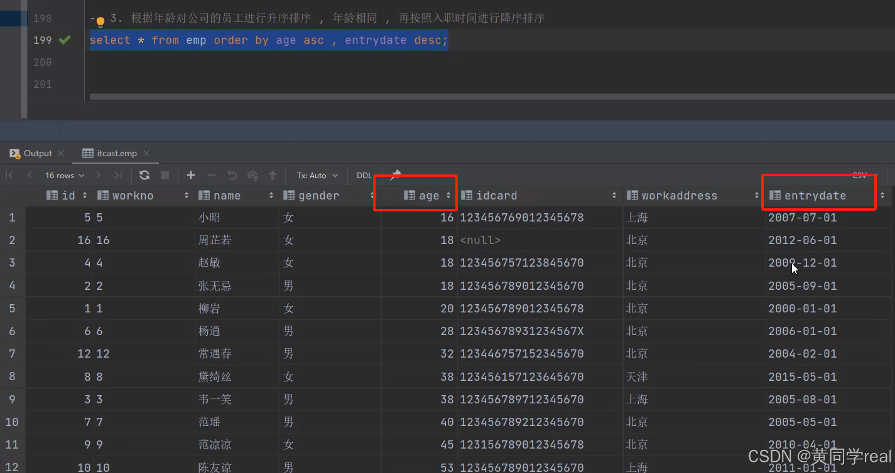Click the horizontal scrollbar under the editor
895x473 pixels.
tap(492, 97)
